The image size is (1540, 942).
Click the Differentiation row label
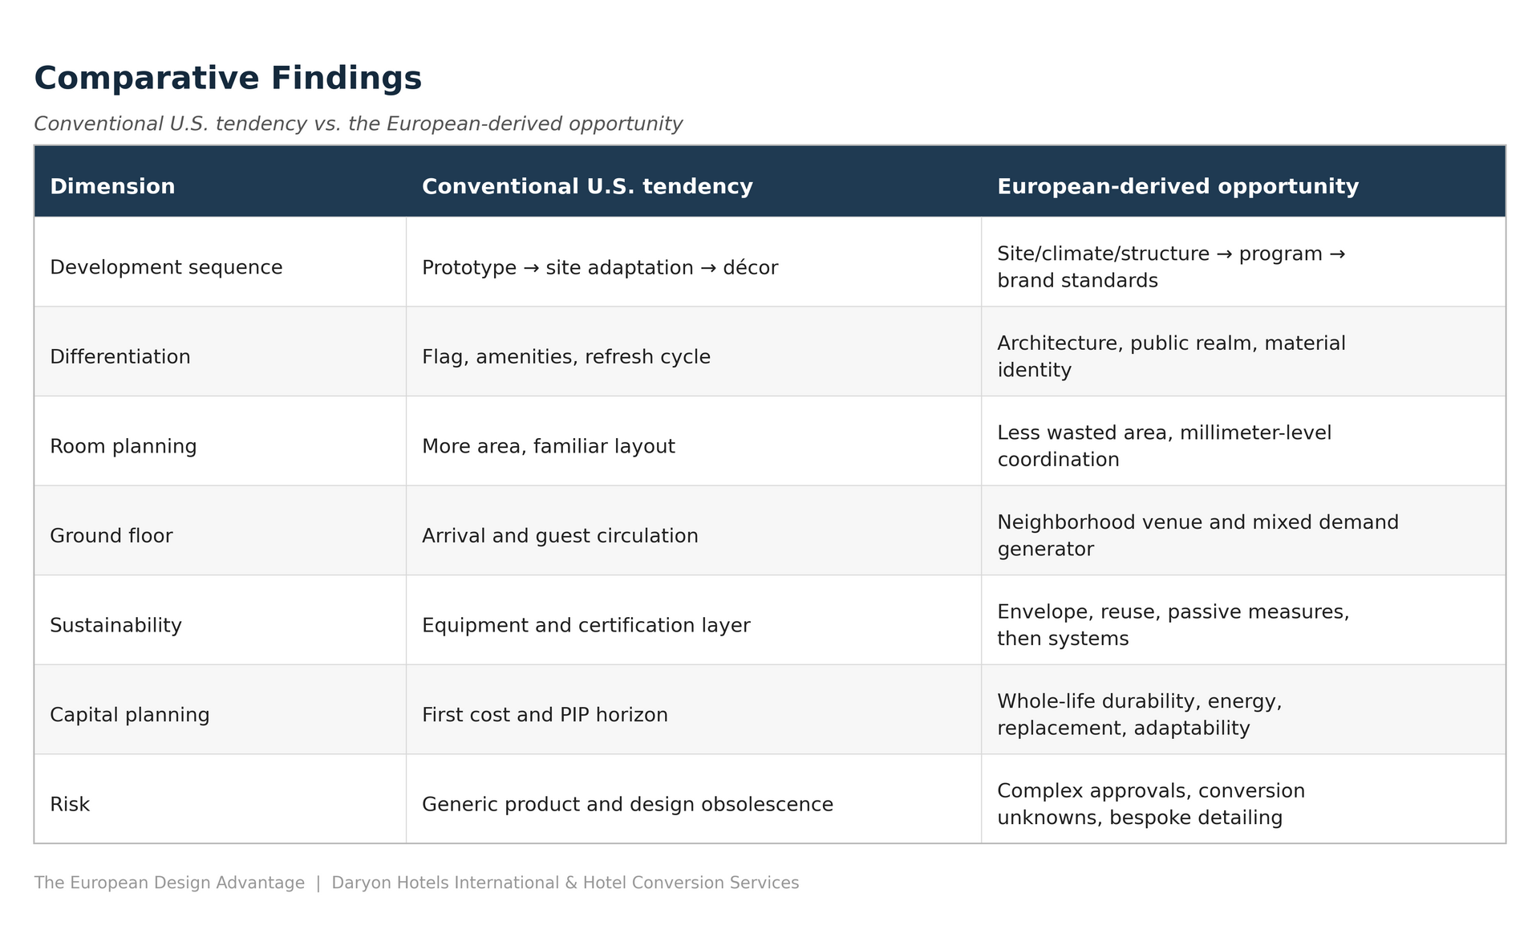point(120,357)
